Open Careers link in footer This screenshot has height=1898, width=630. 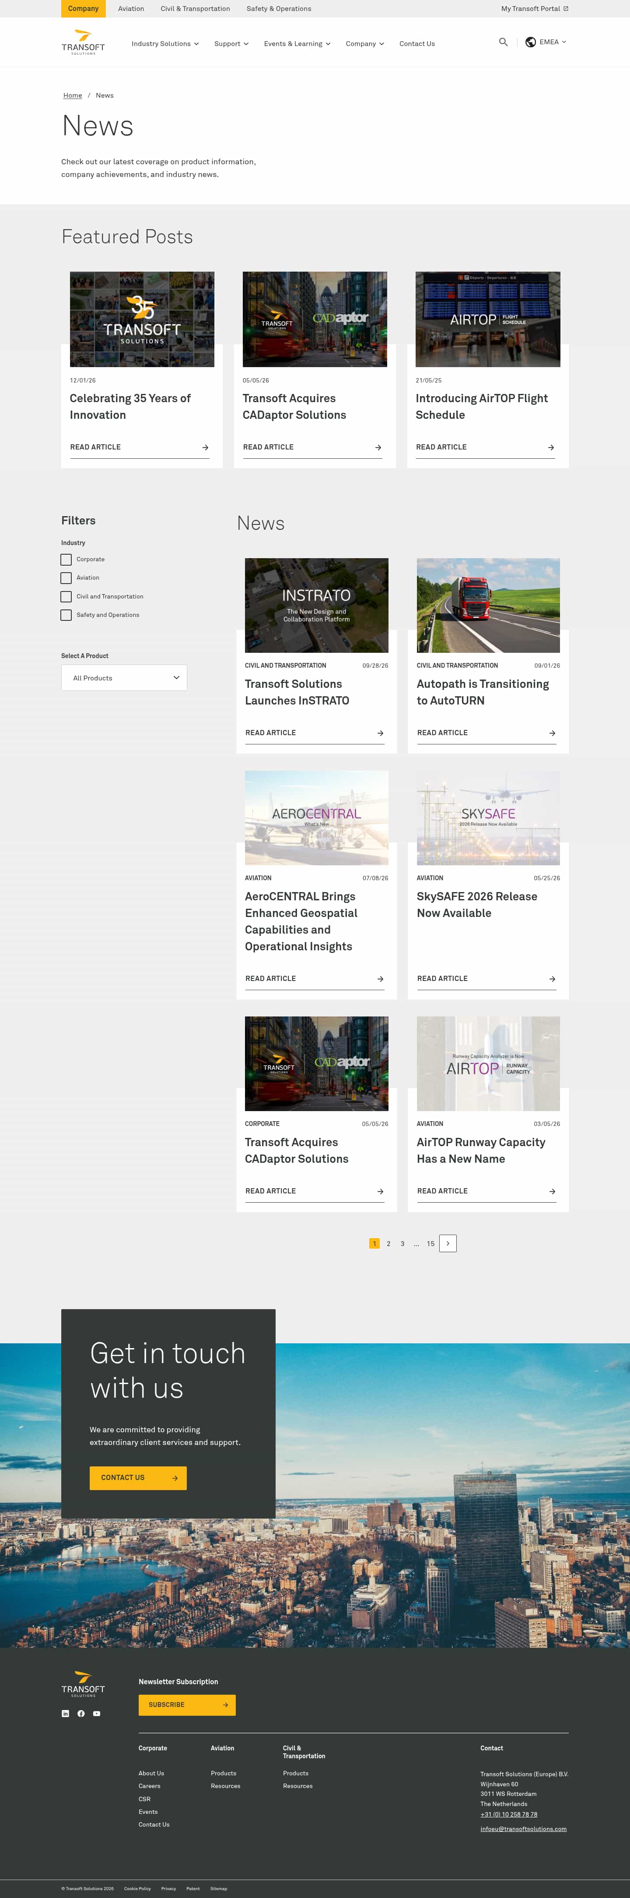pos(149,1786)
